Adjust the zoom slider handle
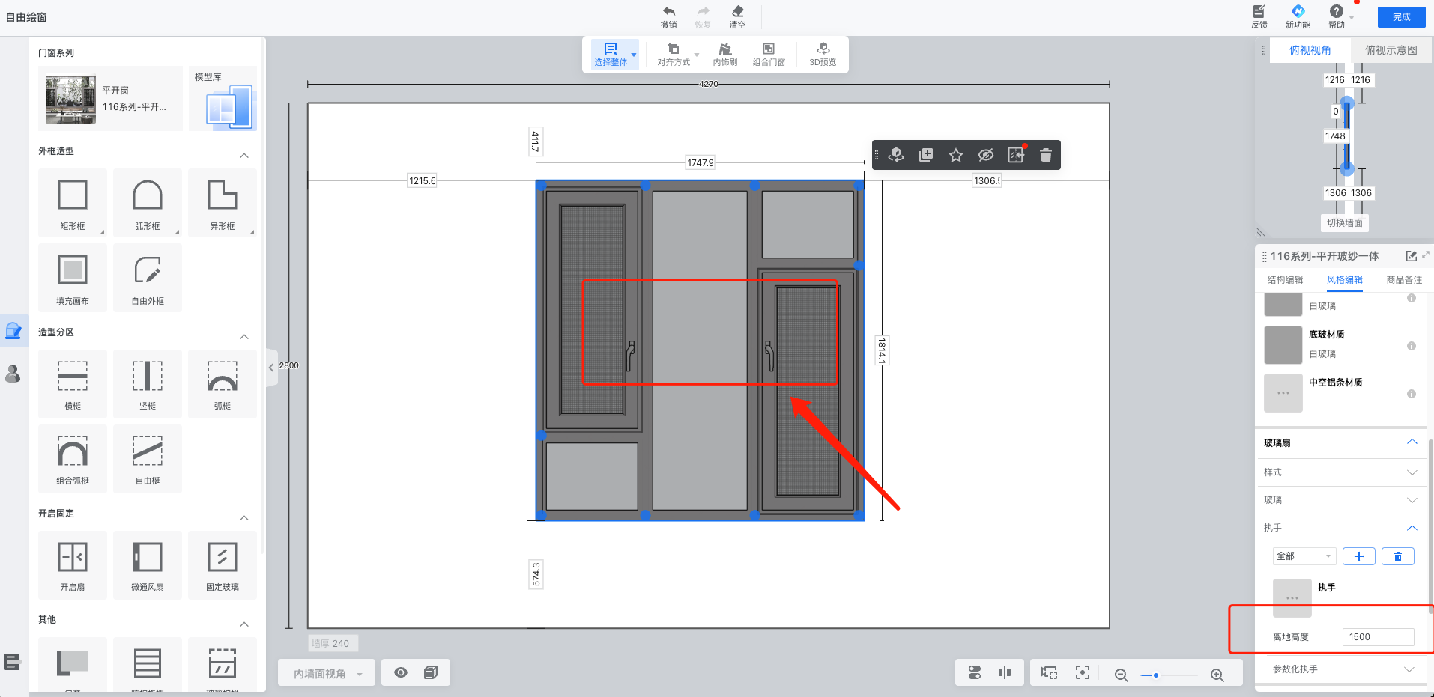1434x697 pixels. (1156, 675)
